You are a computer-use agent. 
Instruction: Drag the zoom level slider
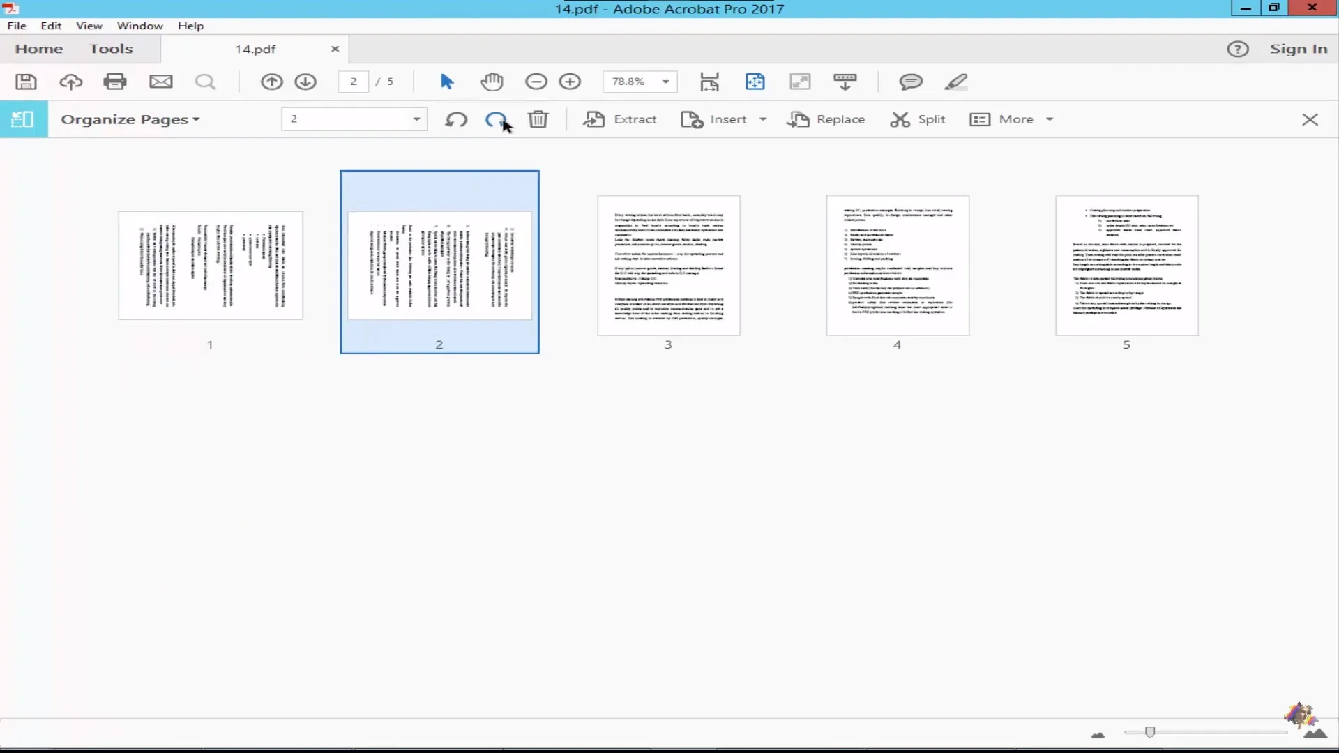point(1151,730)
